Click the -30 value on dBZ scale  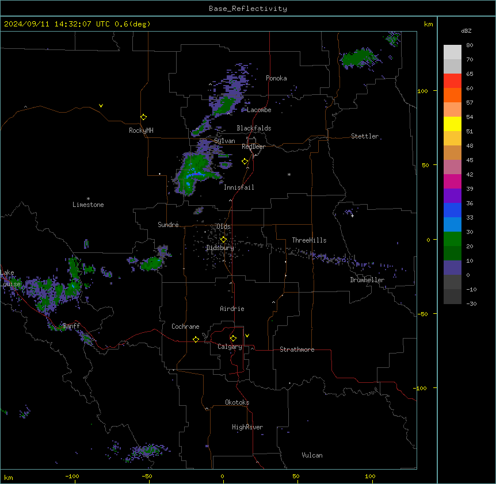pos(471,304)
